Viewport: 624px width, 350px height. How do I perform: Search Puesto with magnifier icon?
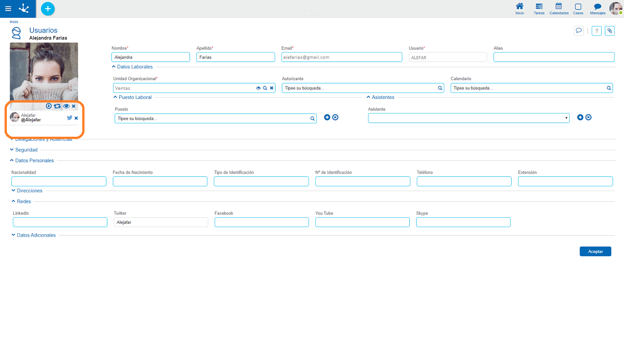[x=312, y=118]
